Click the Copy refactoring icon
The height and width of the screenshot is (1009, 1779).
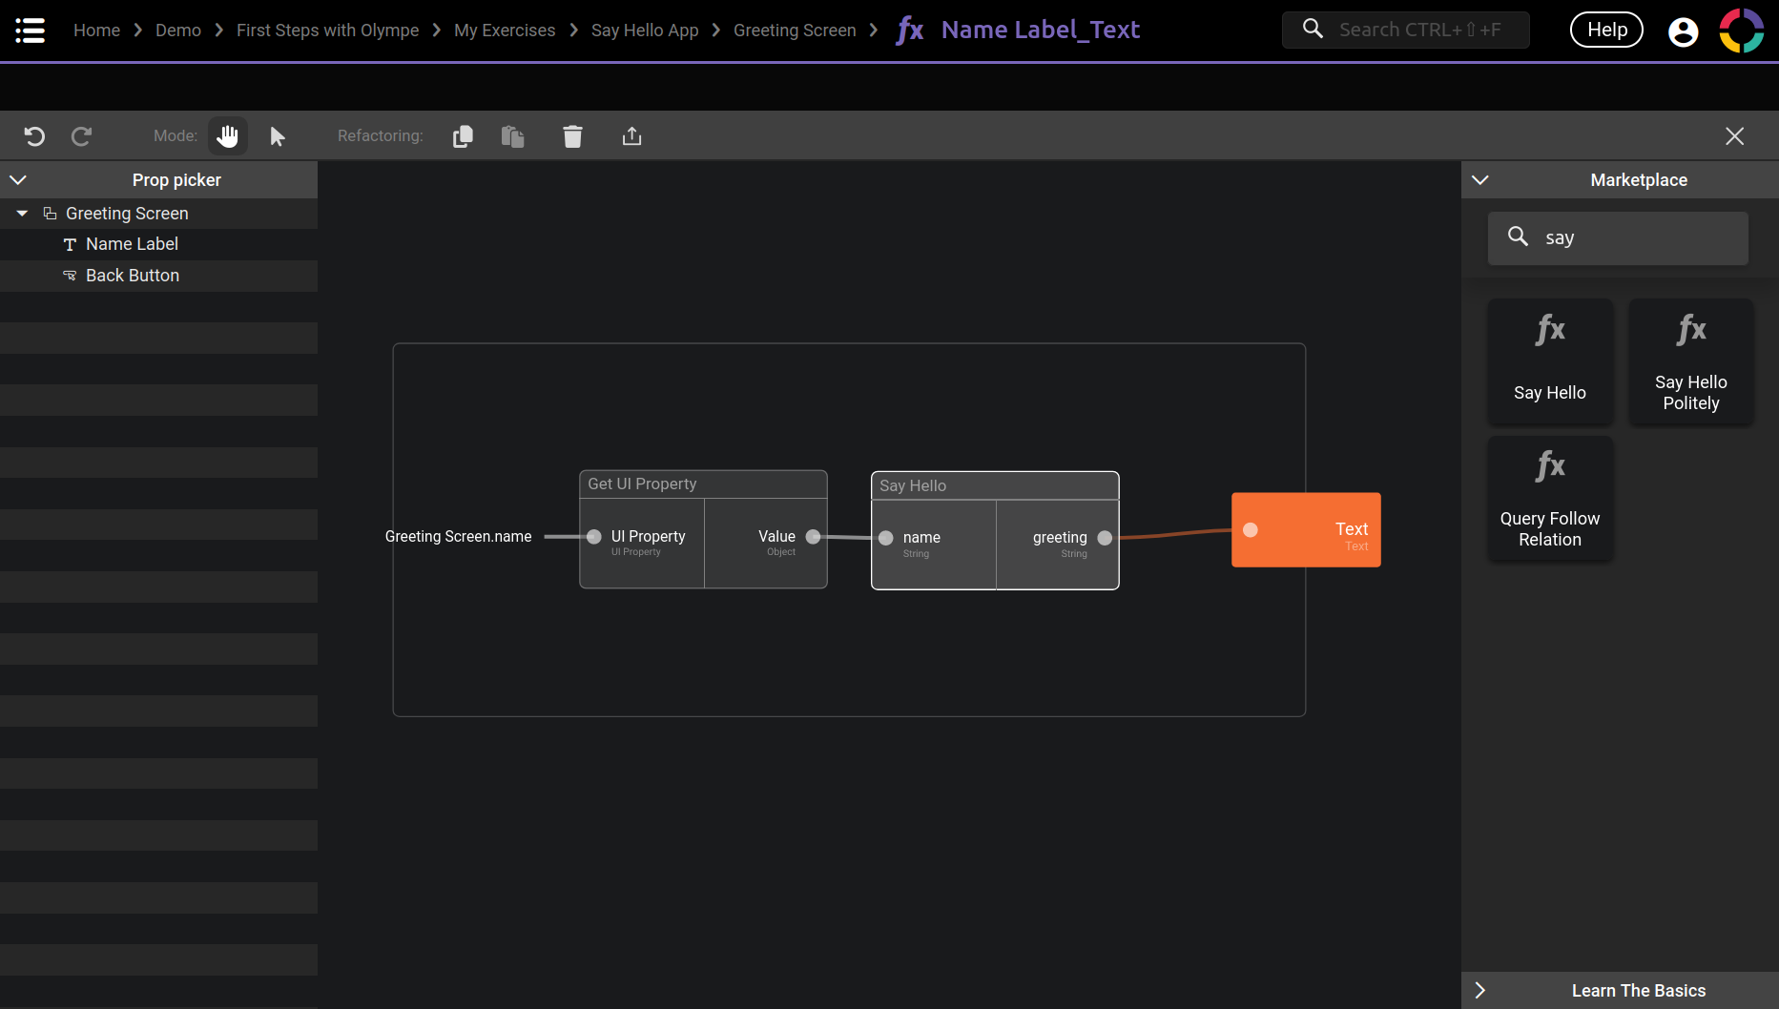(463, 136)
